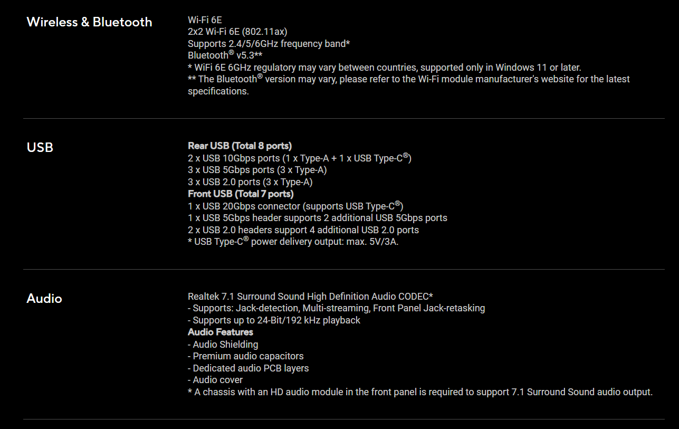Select the Rear USB (Total 8 ports) label
The height and width of the screenshot is (429, 679).
coord(240,146)
